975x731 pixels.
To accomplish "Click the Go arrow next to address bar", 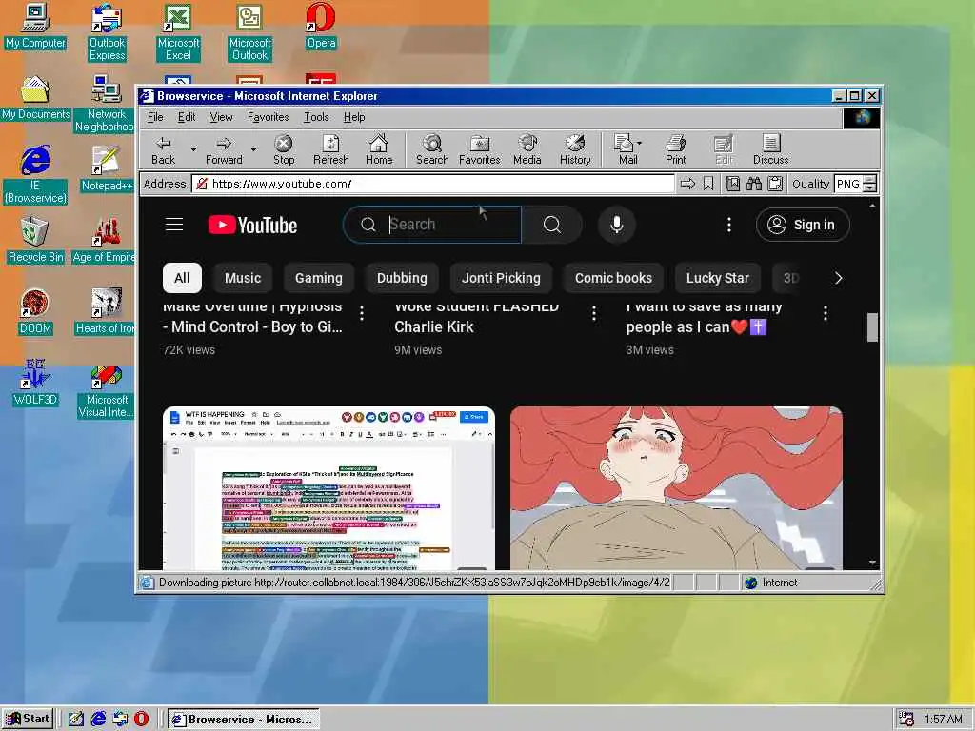I will click(687, 184).
